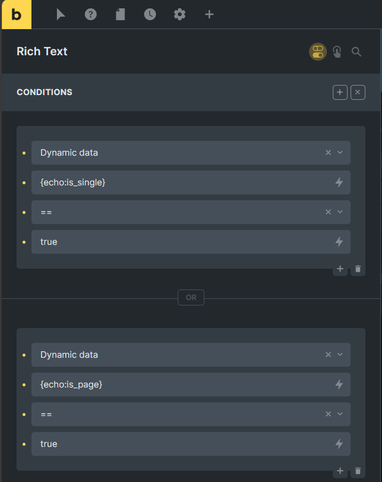Expand the second Dynamic data dropdown
Viewport: 382px width, 482px height.
point(340,354)
